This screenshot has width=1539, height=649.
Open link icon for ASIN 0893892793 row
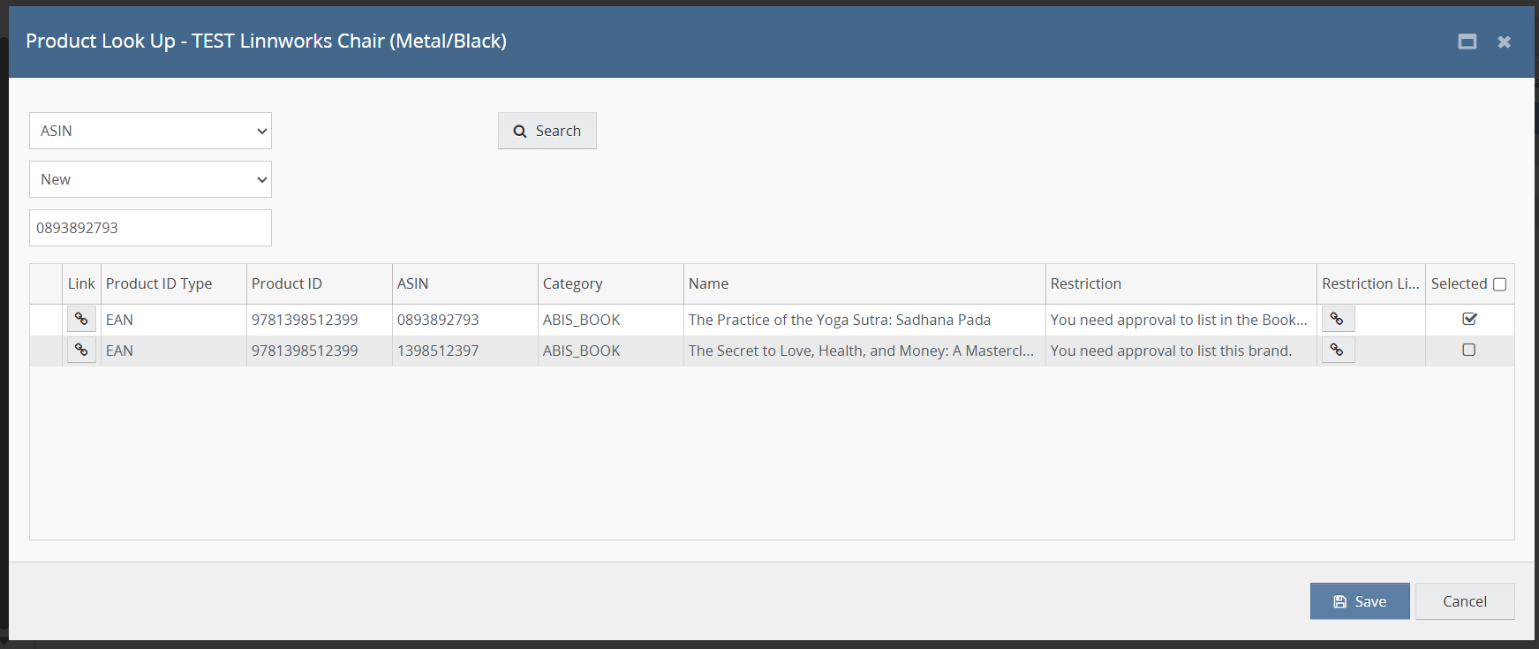point(81,319)
